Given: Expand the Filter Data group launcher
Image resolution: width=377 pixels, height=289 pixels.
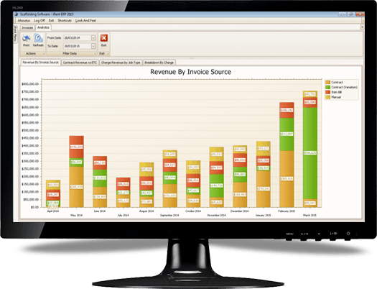Looking at the screenshot, I should [x=95, y=54].
